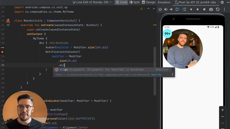
Task: Click import co.composables.ui.theme.MyTheme line
Action: [x=44, y=12]
